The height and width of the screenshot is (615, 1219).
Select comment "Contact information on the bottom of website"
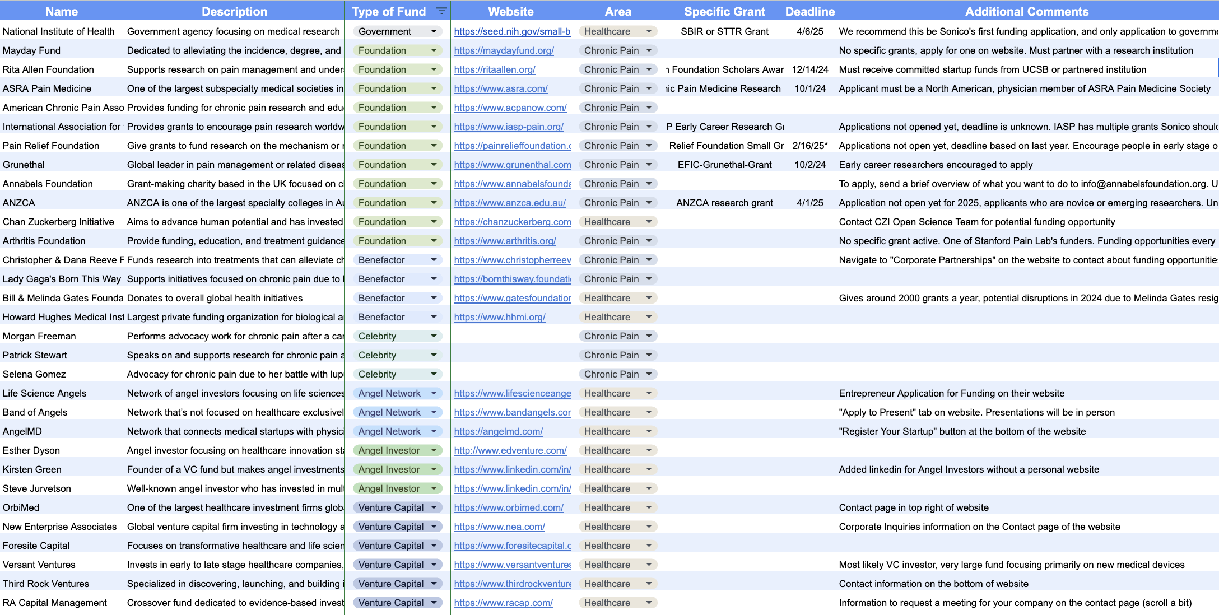[x=933, y=584]
